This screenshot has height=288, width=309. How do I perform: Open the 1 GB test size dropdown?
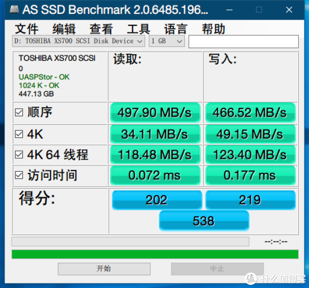point(167,41)
